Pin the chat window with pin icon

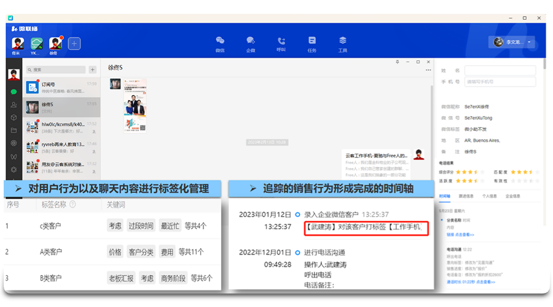398,62
